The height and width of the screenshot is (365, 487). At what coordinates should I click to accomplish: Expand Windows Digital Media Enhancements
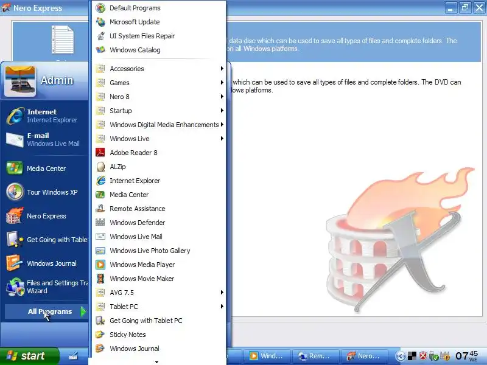[x=159, y=125]
